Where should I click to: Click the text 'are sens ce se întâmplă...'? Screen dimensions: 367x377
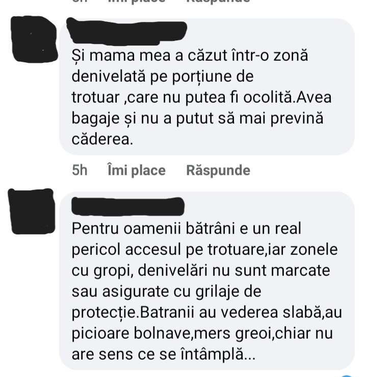(x=164, y=354)
